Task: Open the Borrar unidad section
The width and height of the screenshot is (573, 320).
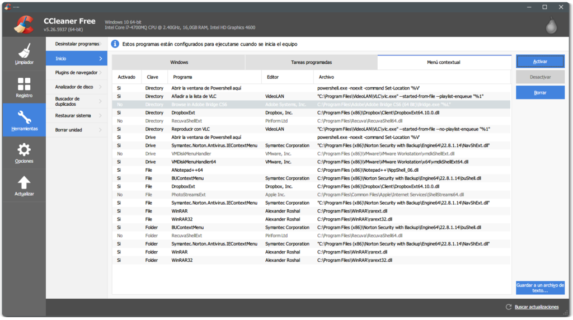Action: tap(77, 130)
